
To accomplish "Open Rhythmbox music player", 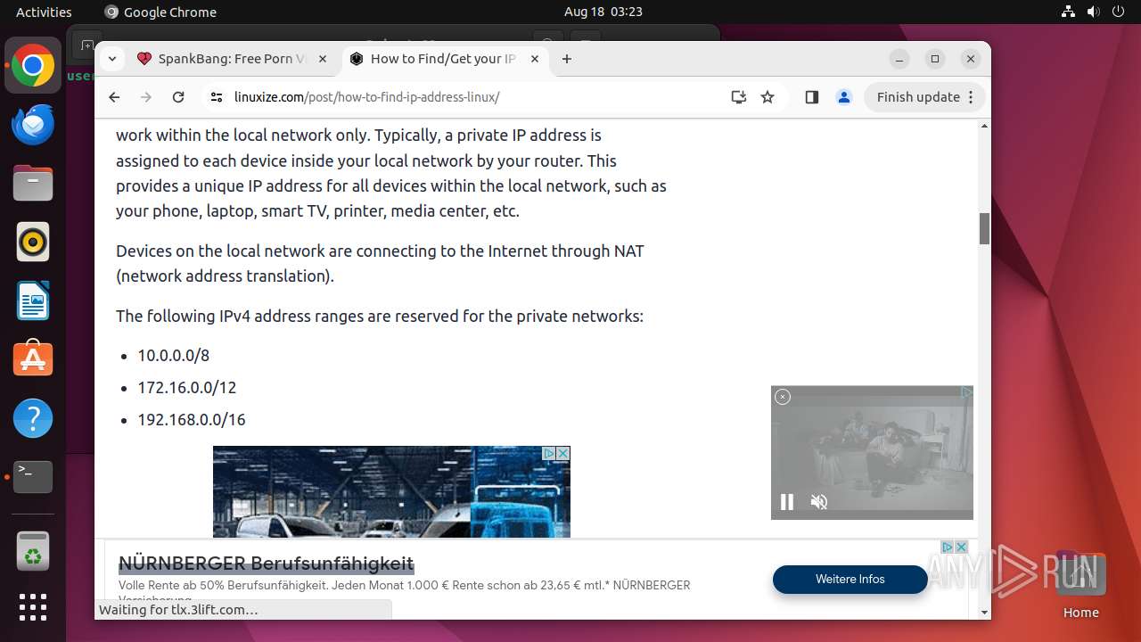I will [33, 242].
